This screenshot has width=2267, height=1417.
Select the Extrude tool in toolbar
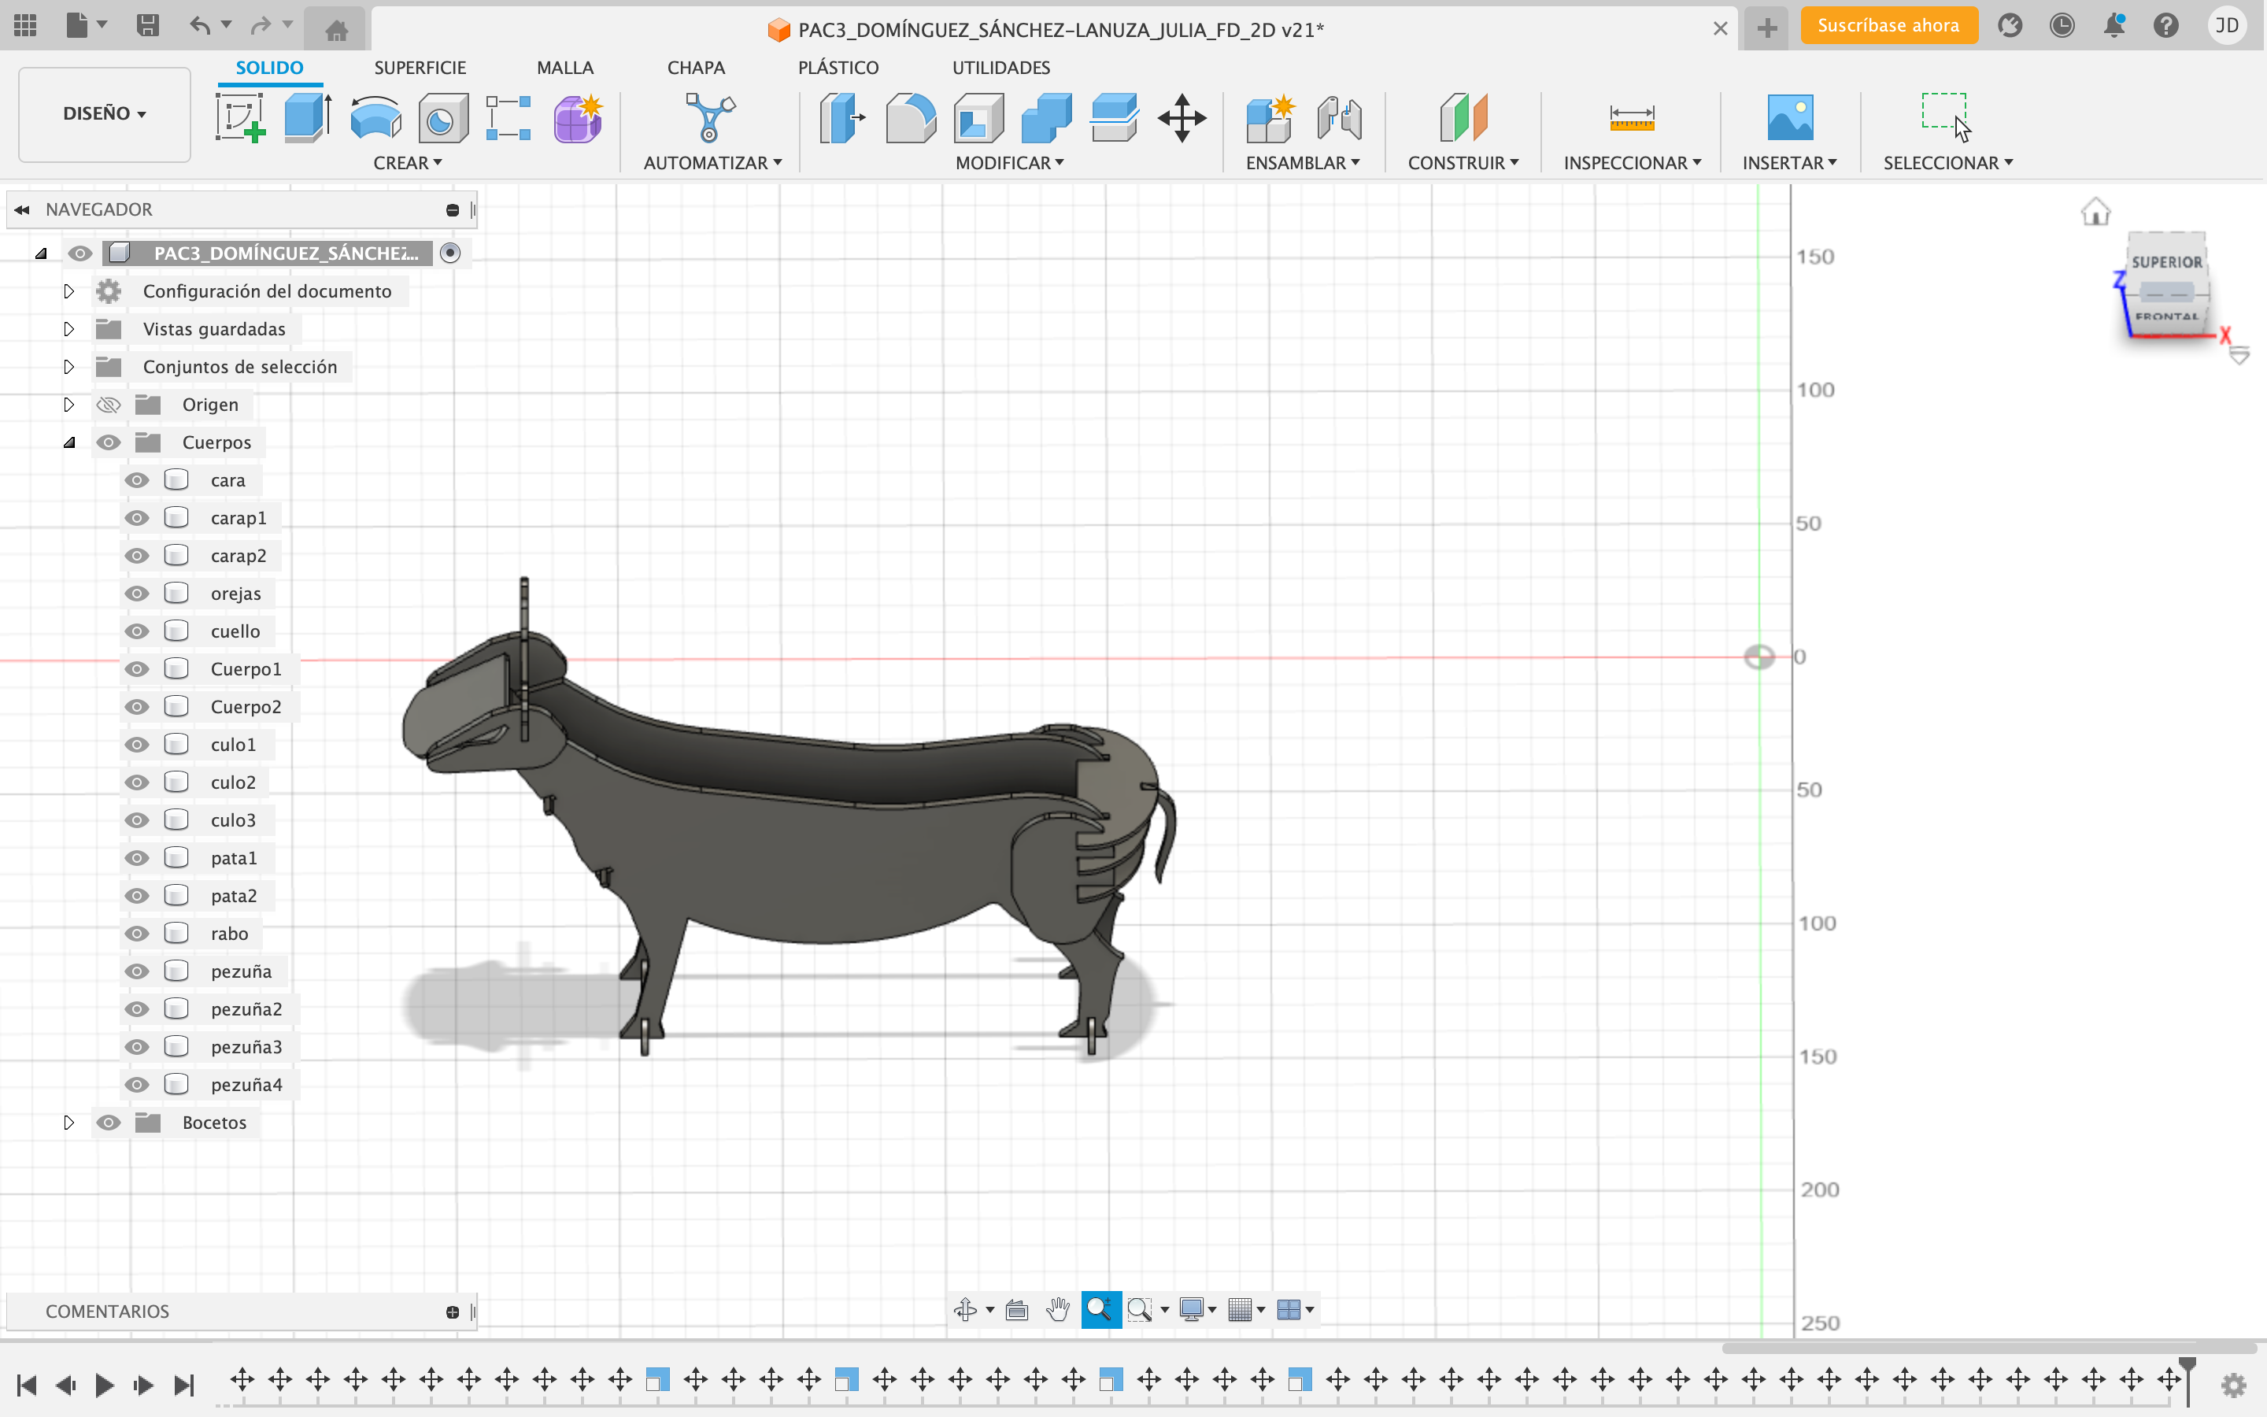click(x=306, y=118)
